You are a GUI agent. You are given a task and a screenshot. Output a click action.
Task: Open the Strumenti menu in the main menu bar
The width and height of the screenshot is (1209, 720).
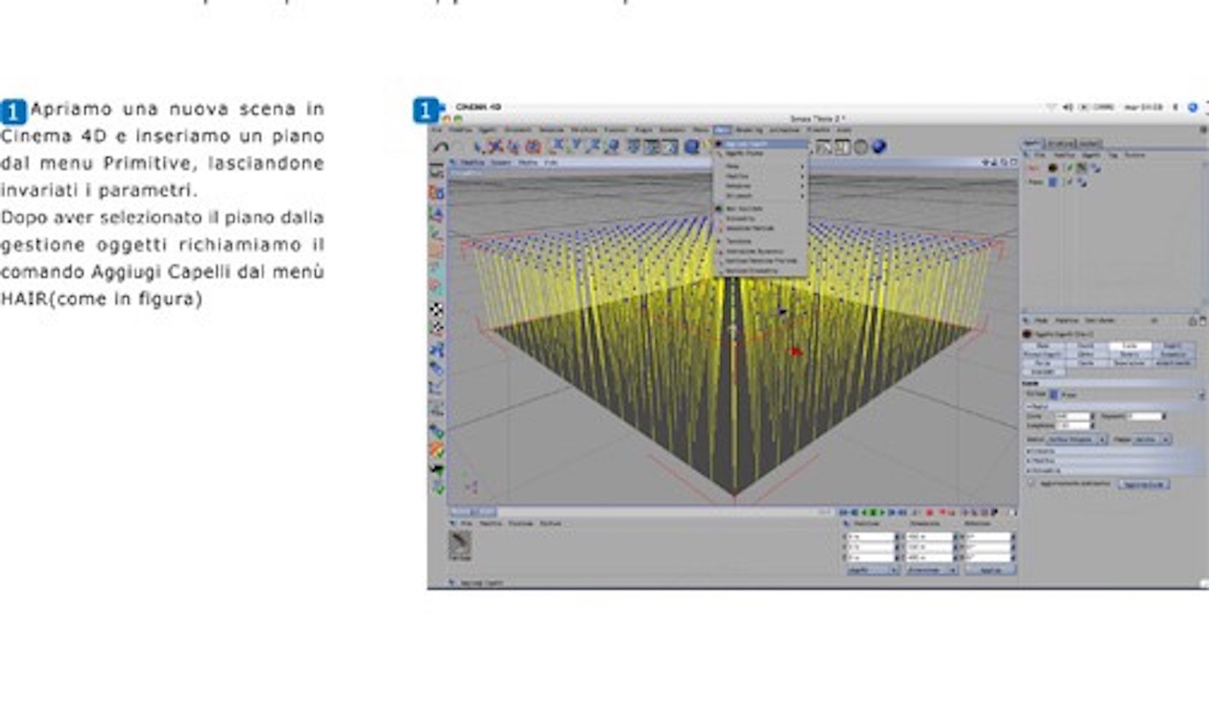click(518, 130)
